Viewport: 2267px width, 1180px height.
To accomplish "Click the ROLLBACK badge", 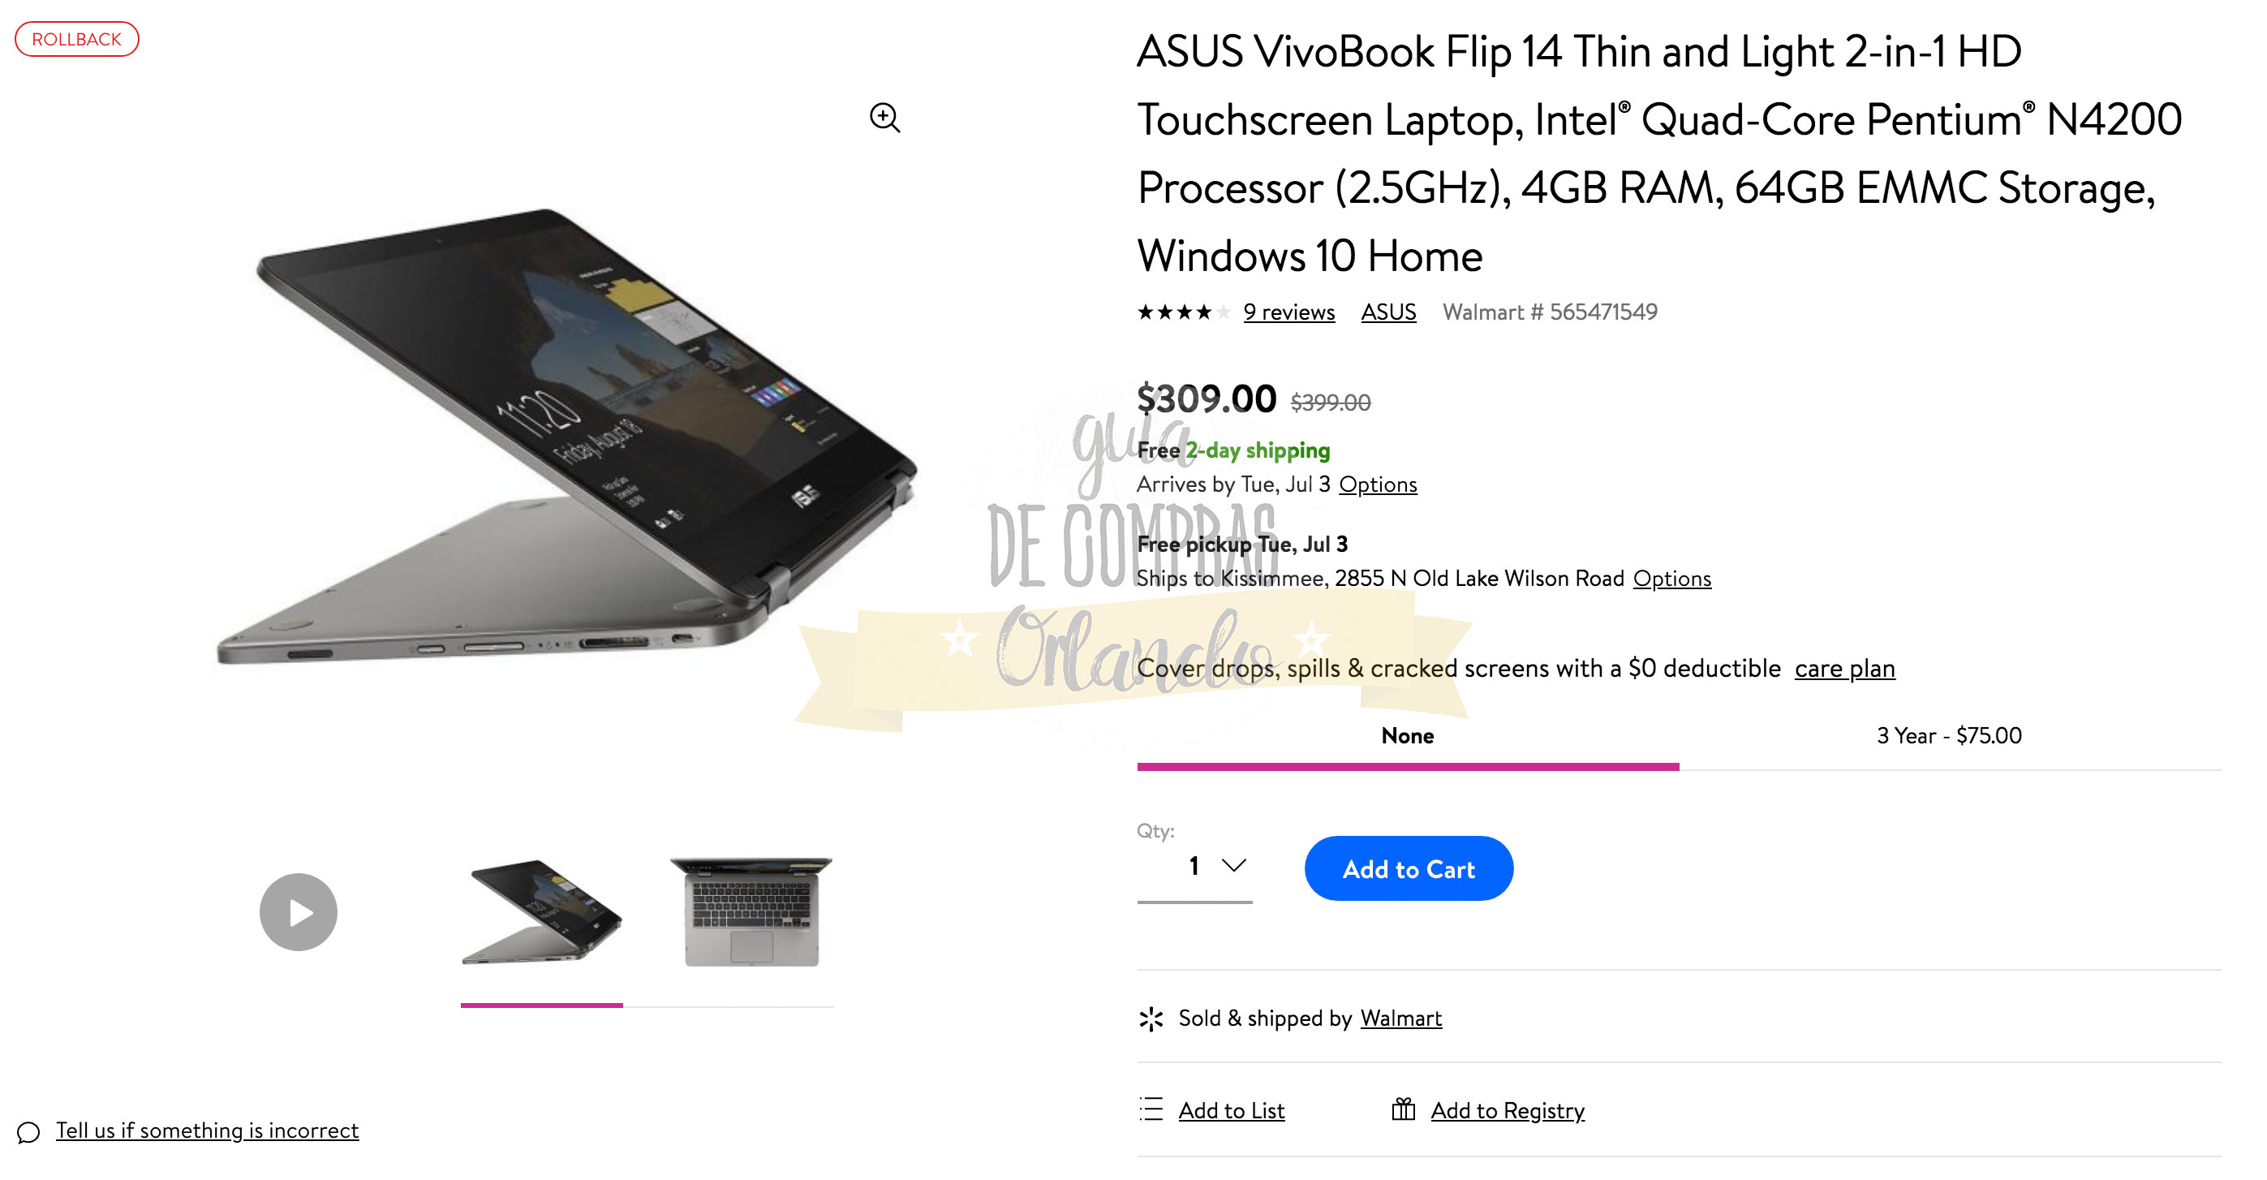I will point(76,39).
